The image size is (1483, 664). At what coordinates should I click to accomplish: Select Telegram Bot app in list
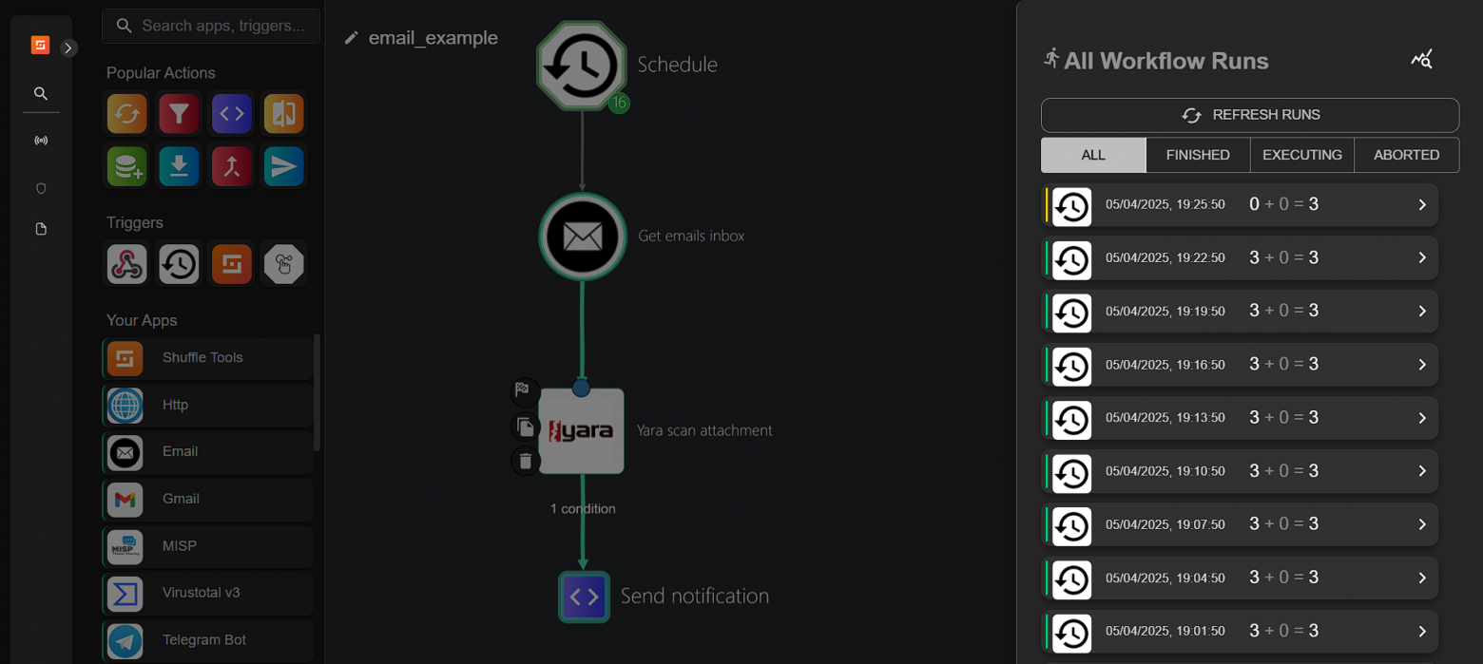(207, 640)
